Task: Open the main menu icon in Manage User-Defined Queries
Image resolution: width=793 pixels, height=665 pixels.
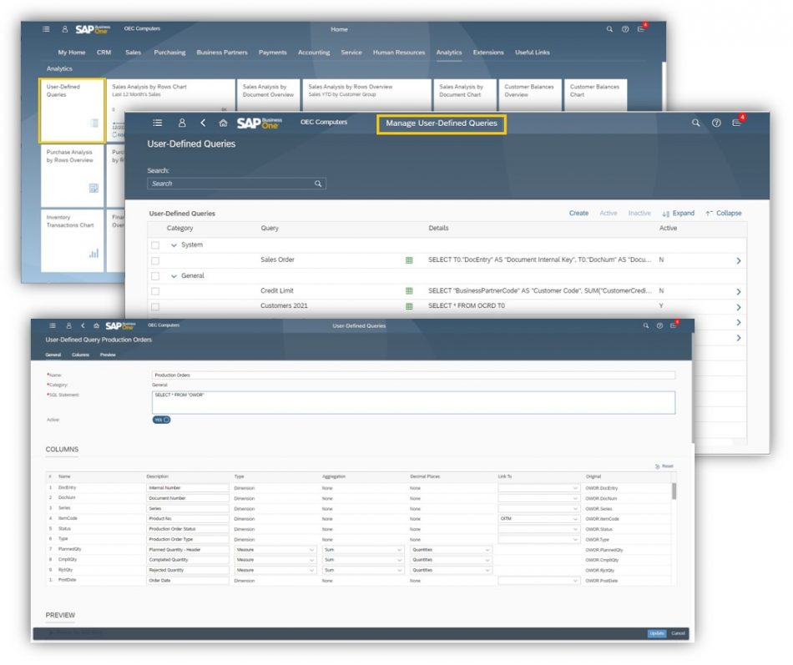Action: (157, 123)
